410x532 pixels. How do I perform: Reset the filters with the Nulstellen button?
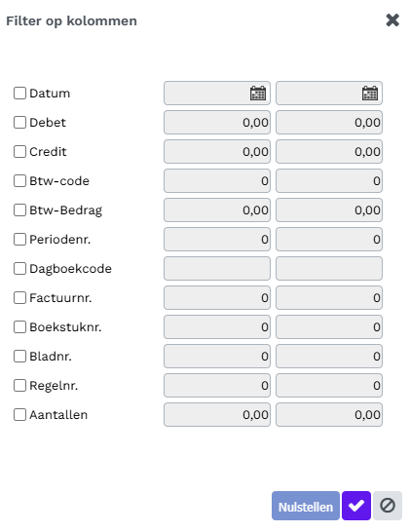pyautogui.click(x=306, y=506)
